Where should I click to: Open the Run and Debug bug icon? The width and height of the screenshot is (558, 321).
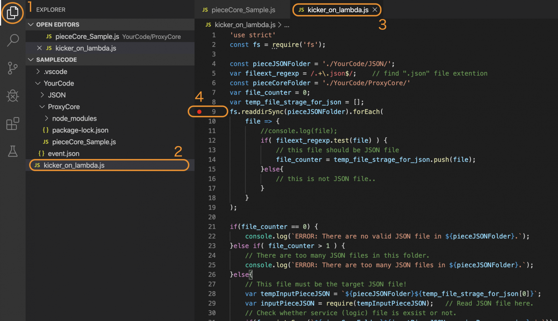(x=13, y=95)
